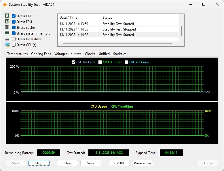Open the Statistics tab
Screen dimensions: 224x171
point(120,54)
